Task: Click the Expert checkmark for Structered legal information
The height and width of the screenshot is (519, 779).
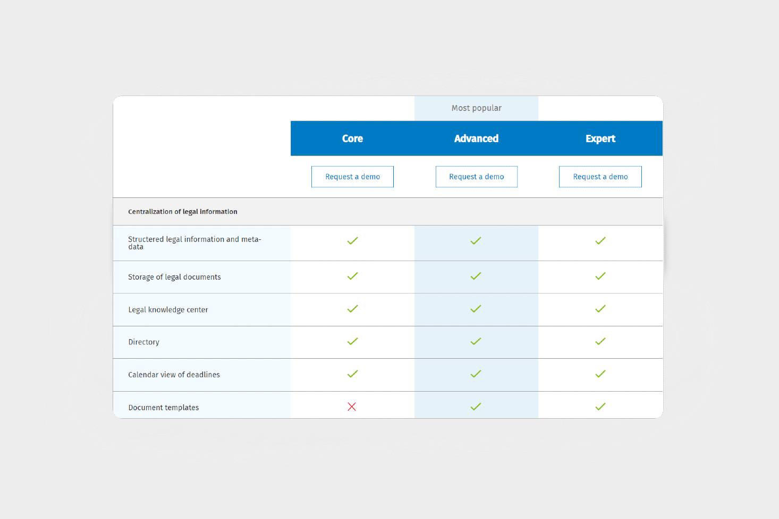Action: pos(600,241)
